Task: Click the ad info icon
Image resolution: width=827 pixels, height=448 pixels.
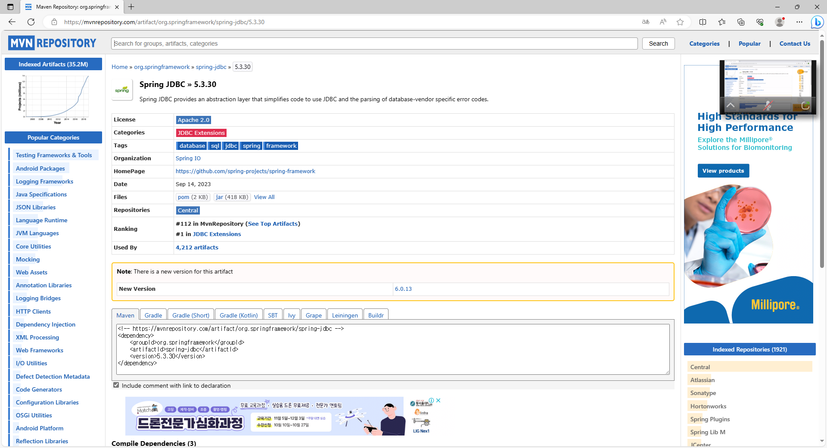Action: coord(432,400)
